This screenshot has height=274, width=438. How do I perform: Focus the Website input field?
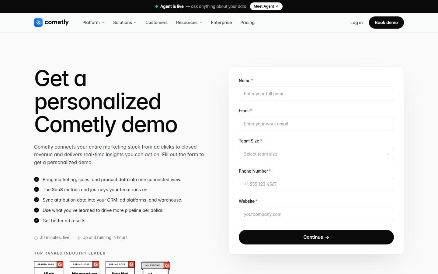[316, 214]
